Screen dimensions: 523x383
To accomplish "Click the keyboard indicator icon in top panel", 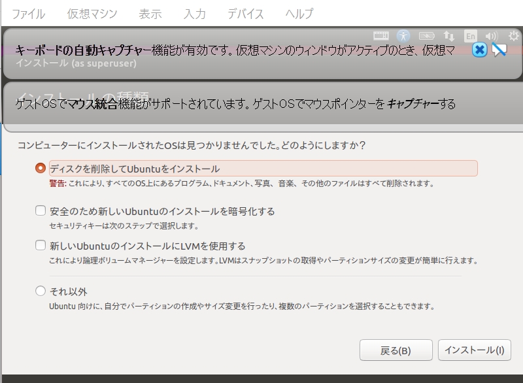I will (x=381, y=36).
